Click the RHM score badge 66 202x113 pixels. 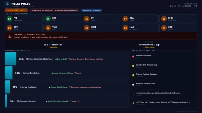pos(164,19)
